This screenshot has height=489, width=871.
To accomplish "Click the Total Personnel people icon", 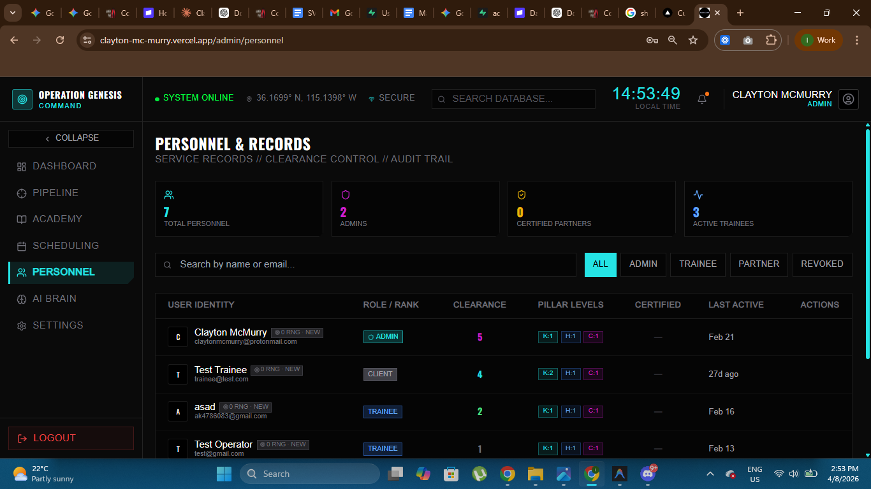I will [x=168, y=194].
